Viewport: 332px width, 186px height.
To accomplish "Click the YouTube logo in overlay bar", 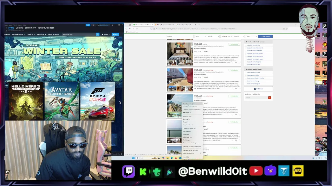I will (x=256, y=171).
